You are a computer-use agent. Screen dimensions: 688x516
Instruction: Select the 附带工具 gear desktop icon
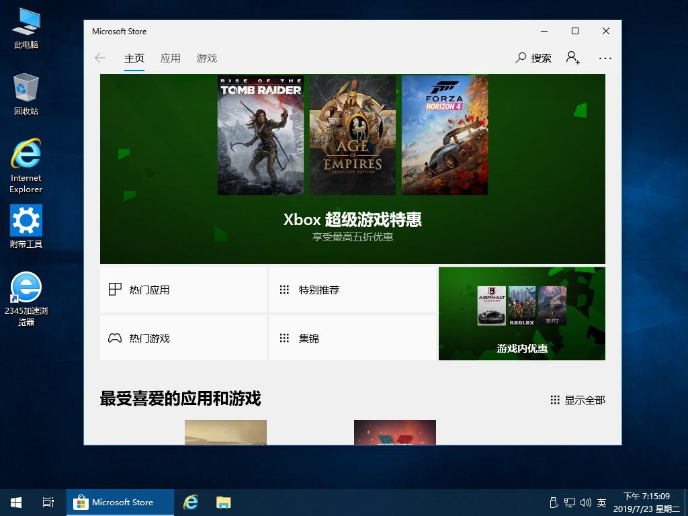pyautogui.click(x=26, y=226)
